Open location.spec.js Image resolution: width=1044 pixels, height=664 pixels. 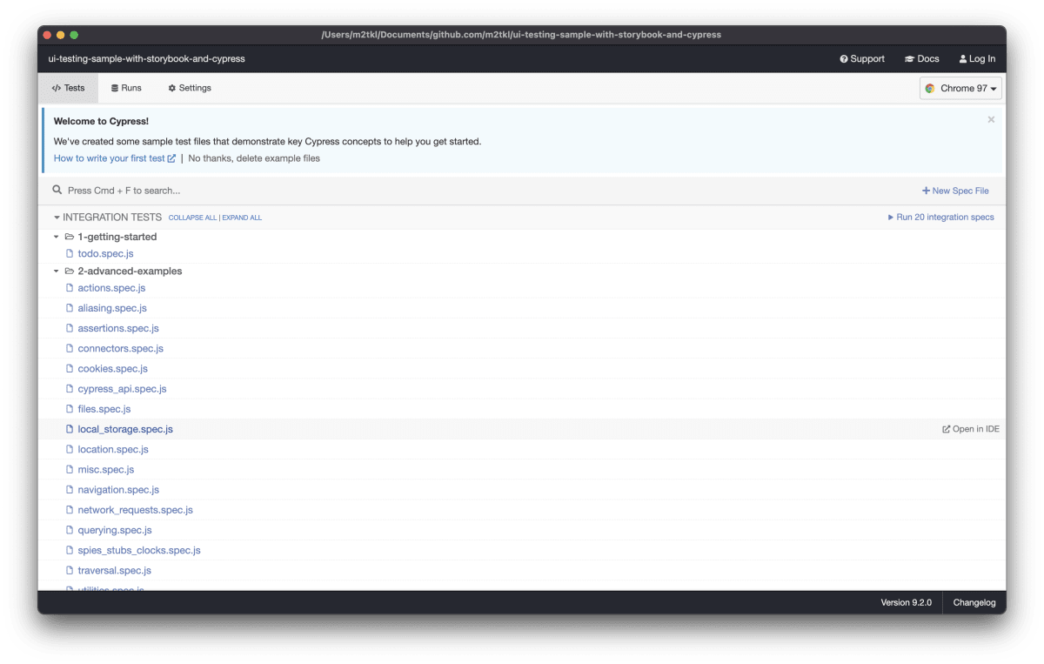113,449
